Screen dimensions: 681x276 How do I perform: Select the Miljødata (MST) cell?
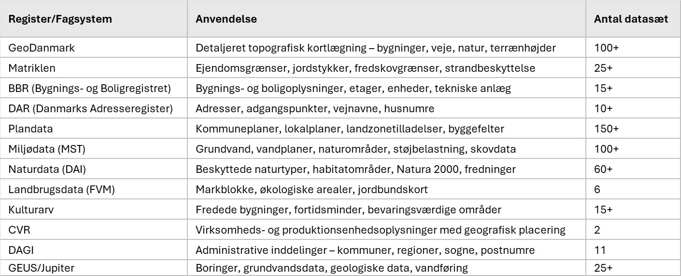click(x=47, y=149)
